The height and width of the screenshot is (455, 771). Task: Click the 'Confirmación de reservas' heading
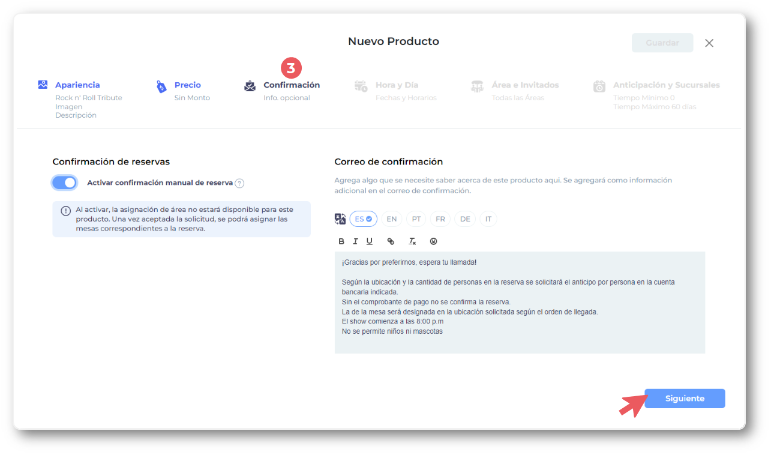(x=111, y=161)
